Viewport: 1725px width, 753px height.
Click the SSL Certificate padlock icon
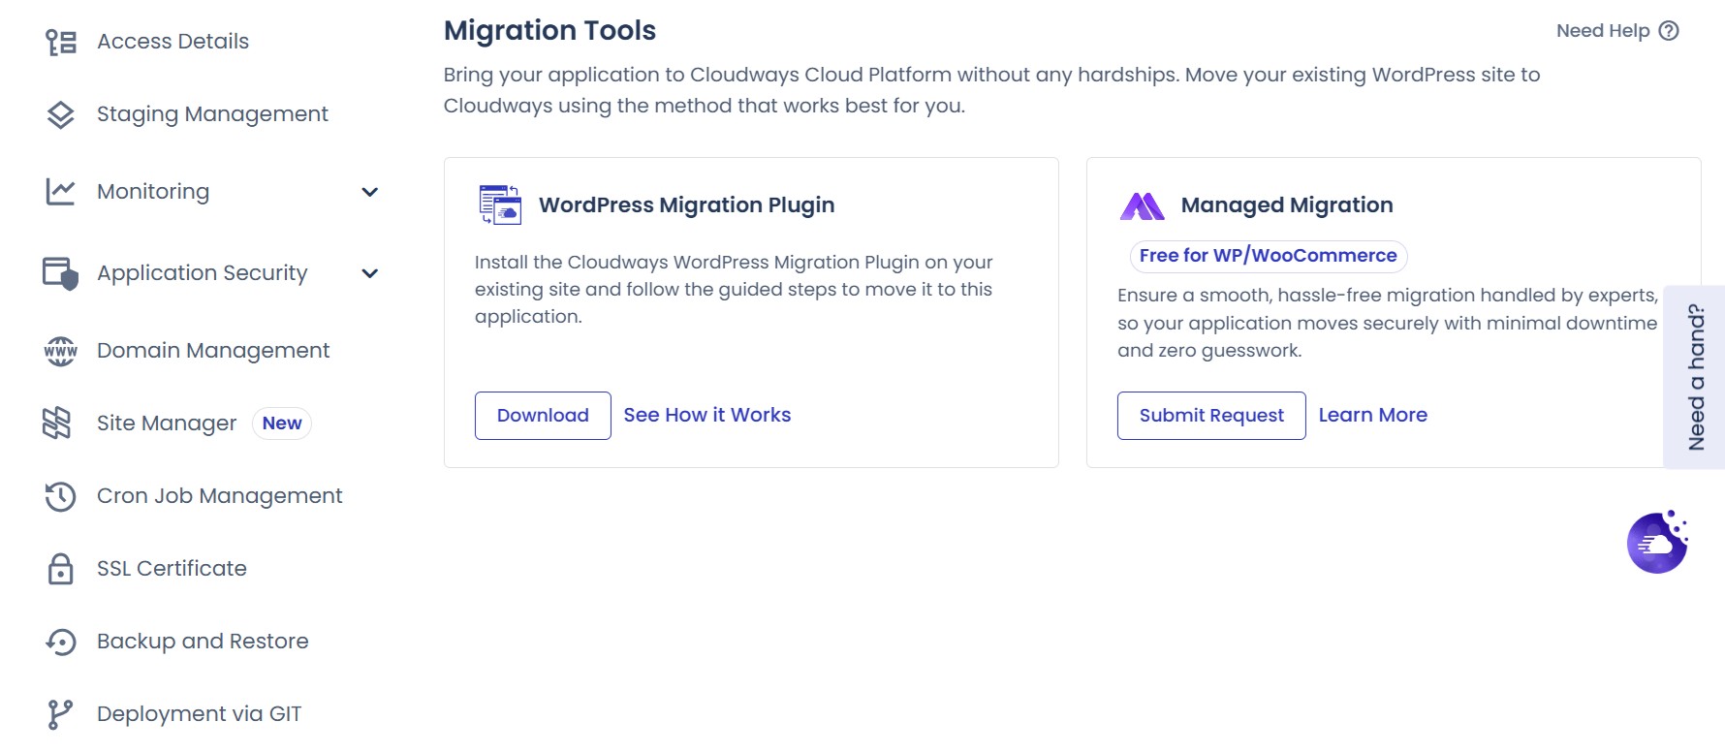pos(61,569)
